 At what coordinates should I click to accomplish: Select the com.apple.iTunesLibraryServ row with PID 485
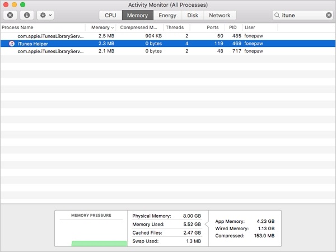[x=168, y=36]
